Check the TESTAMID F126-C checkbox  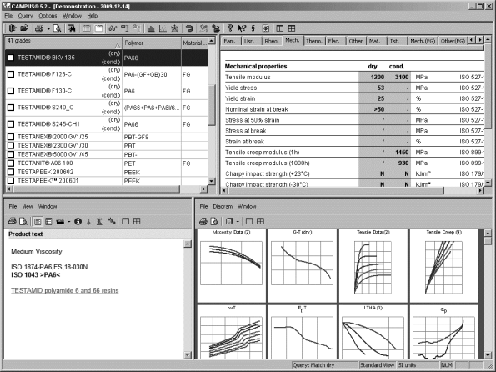tap(11, 74)
